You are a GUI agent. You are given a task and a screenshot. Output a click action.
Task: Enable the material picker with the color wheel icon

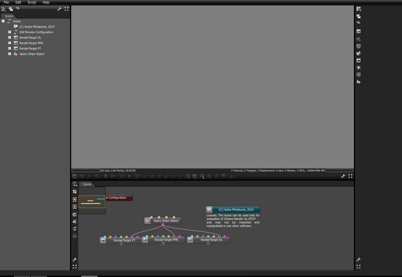pyautogui.click(x=152, y=176)
